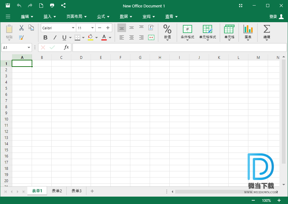Apply red font color
This screenshot has height=204, width=288.
tap(104, 38)
